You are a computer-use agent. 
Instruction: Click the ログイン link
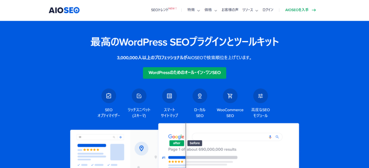click(268, 10)
